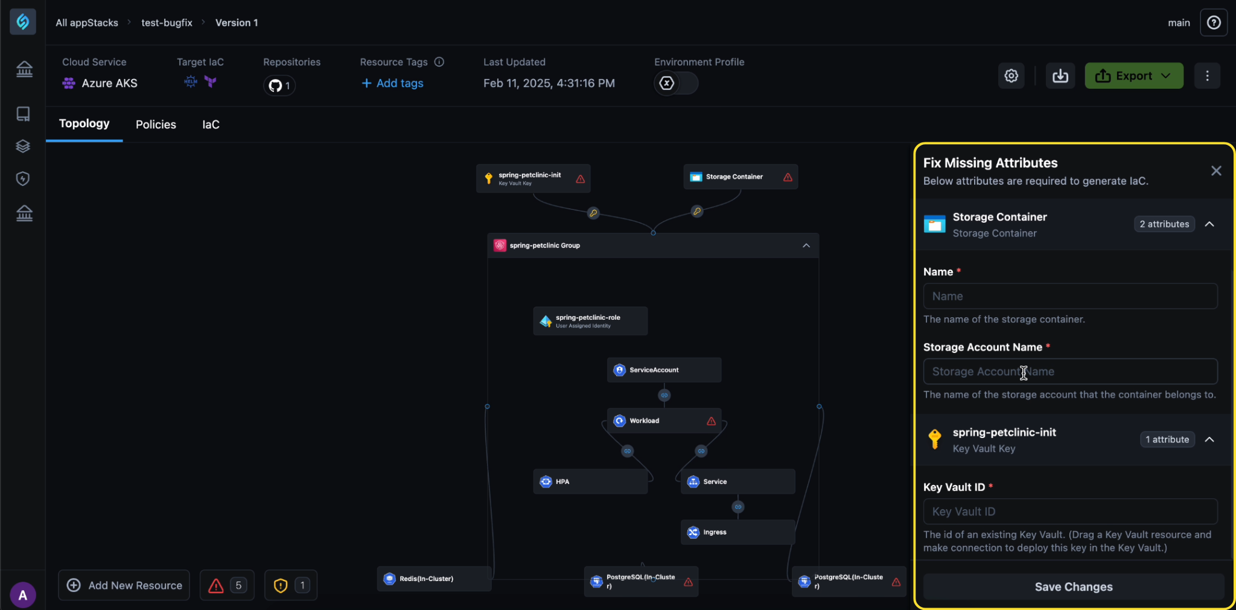Image resolution: width=1236 pixels, height=610 pixels.
Task: Click the 1 attribute badge
Action: coord(1167,439)
